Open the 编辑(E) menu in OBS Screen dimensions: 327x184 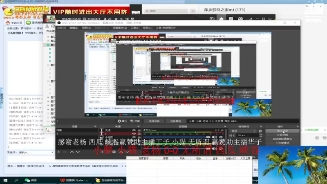(x=74, y=28)
